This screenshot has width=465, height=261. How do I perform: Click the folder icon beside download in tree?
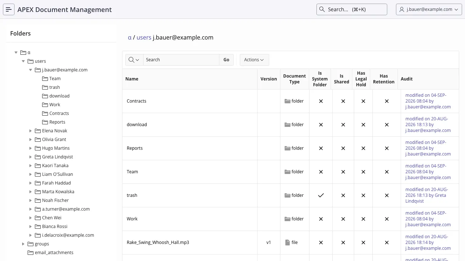(x=45, y=96)
